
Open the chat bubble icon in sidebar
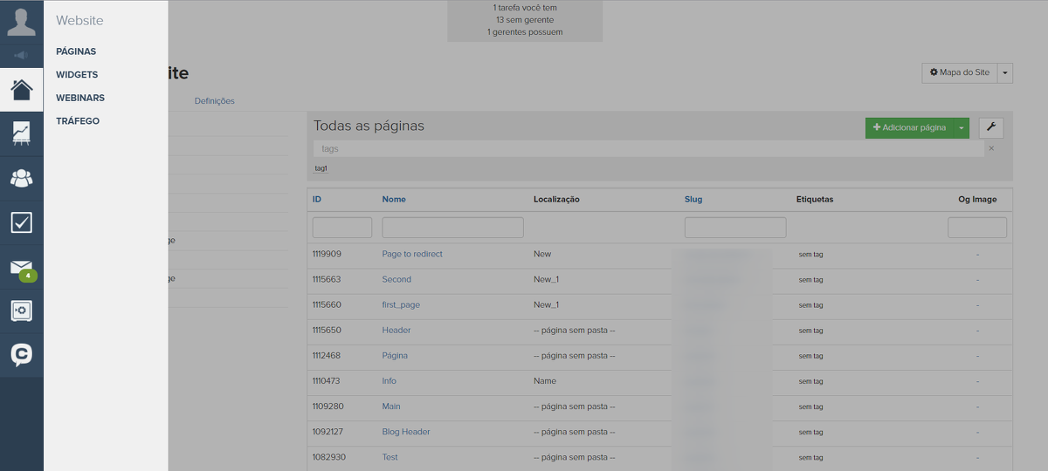pos(21,354)
